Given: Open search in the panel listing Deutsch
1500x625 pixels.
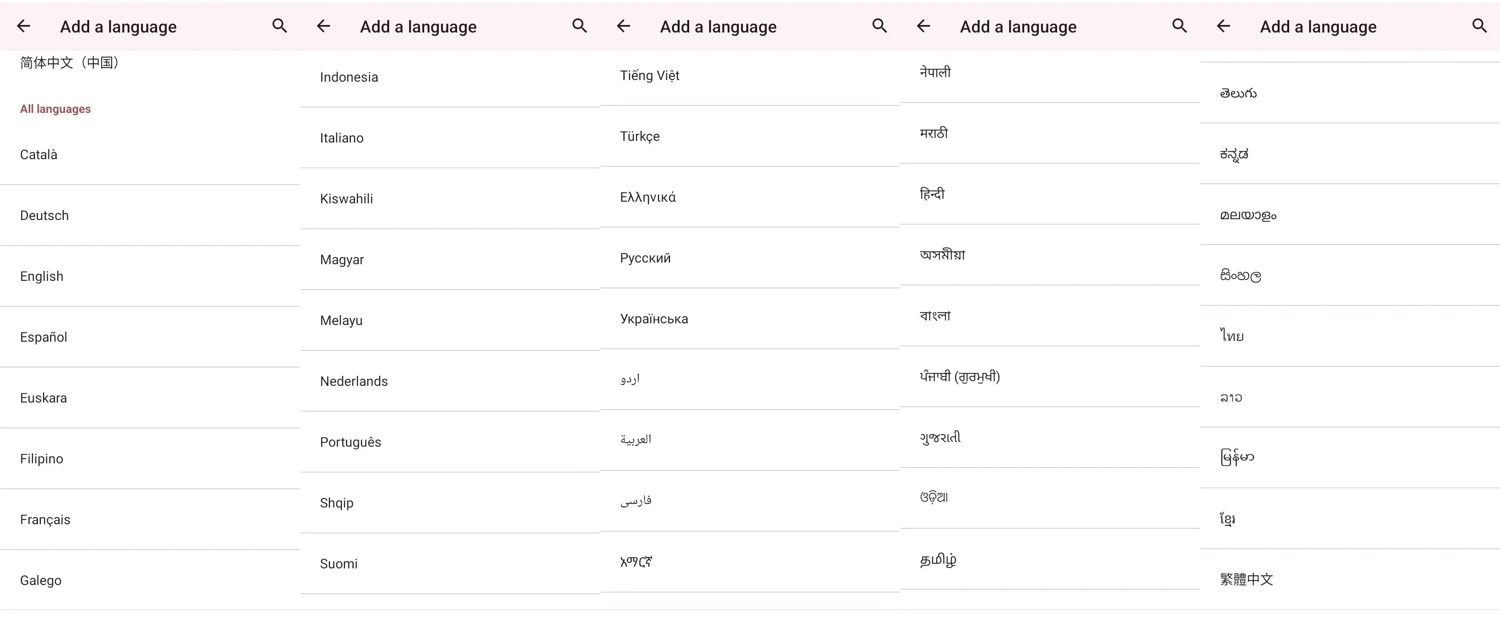Looking at the screenshot, I should (280, 26).
